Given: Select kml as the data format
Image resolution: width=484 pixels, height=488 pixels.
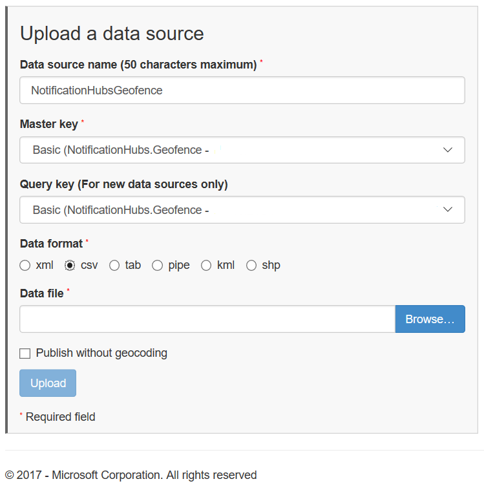Looking at the screenshot, I should (206, 265).
